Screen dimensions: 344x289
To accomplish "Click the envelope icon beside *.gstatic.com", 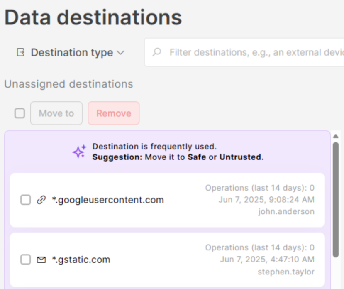I will pos(41,260).
